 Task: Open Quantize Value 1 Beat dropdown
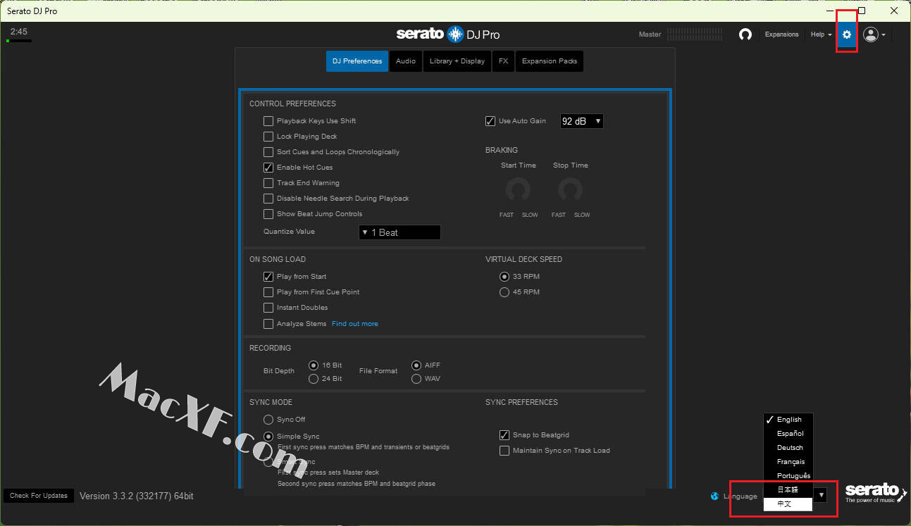click(399, 232)
